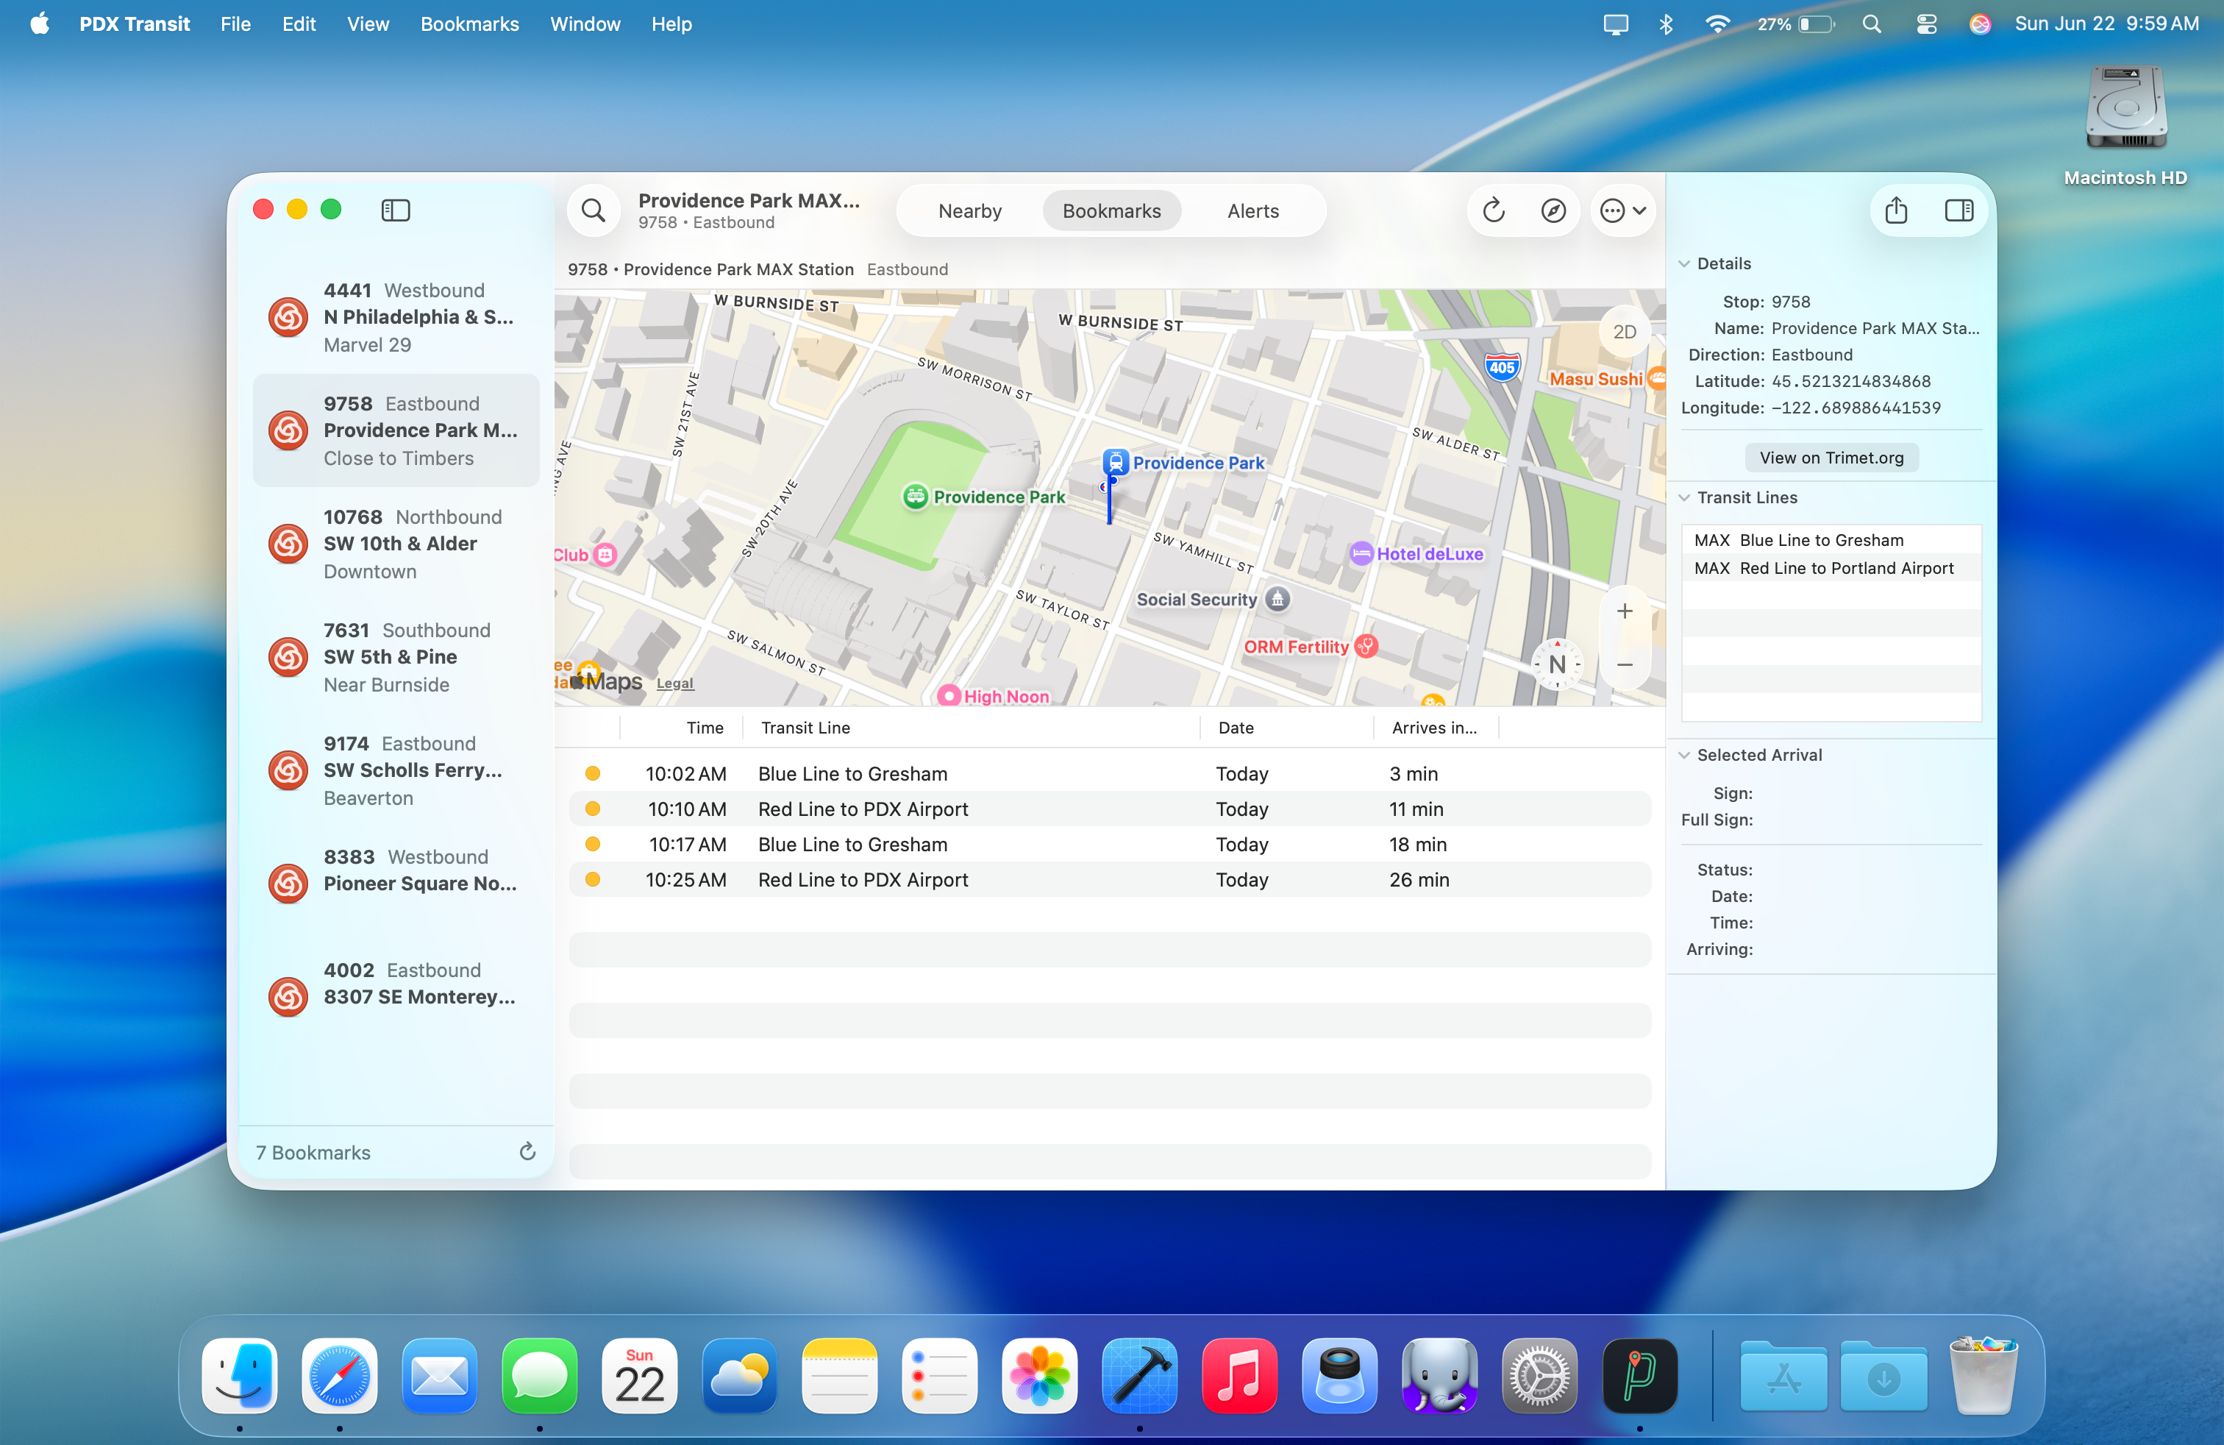Click Hotel deLuxe map marker
This screenshot has width=2224, height=1445.
[1361, 553]
